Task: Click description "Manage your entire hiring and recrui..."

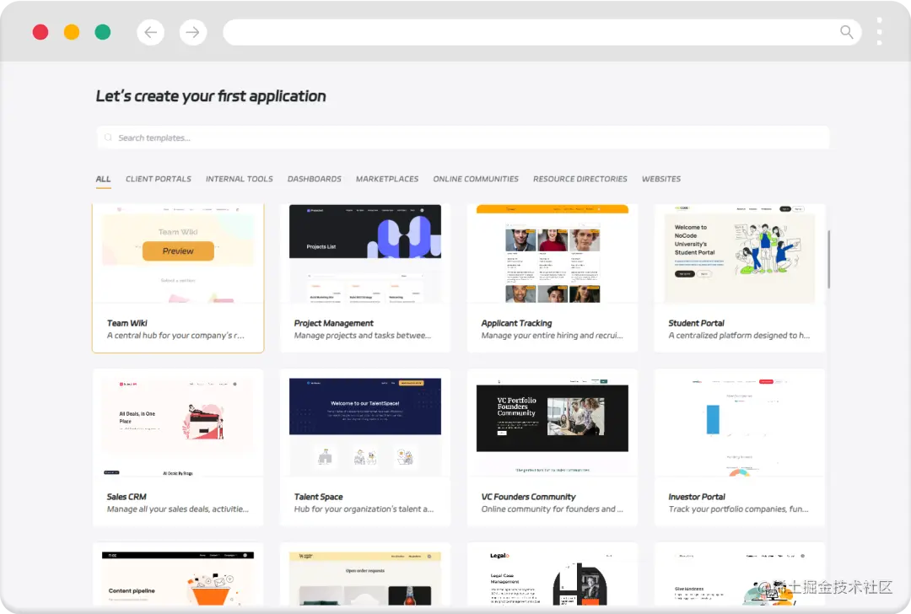Action: click(x=552, y=335)
